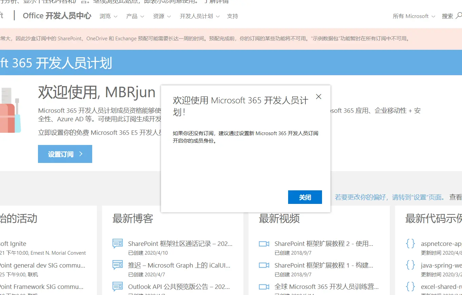
Task: Open 推迟 – Microsoft Graph 上的 iCalUI blog post
Action: coord(179,265)
